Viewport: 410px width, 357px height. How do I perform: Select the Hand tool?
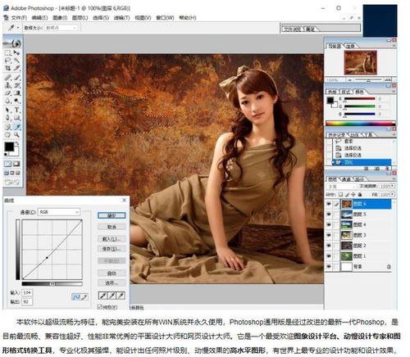pos(7,134)
